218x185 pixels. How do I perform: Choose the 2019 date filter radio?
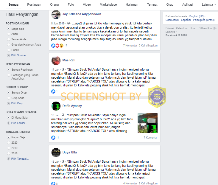click(x=9, y=148)
